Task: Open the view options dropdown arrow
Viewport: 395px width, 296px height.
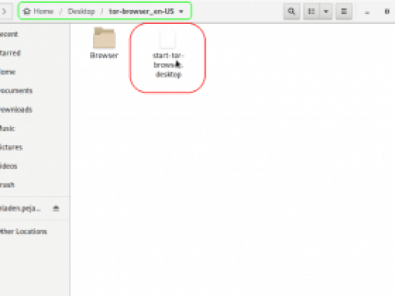Action: 326,11
